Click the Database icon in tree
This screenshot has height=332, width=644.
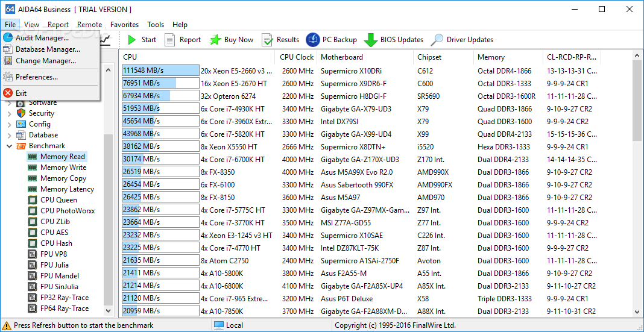point(21,134)
